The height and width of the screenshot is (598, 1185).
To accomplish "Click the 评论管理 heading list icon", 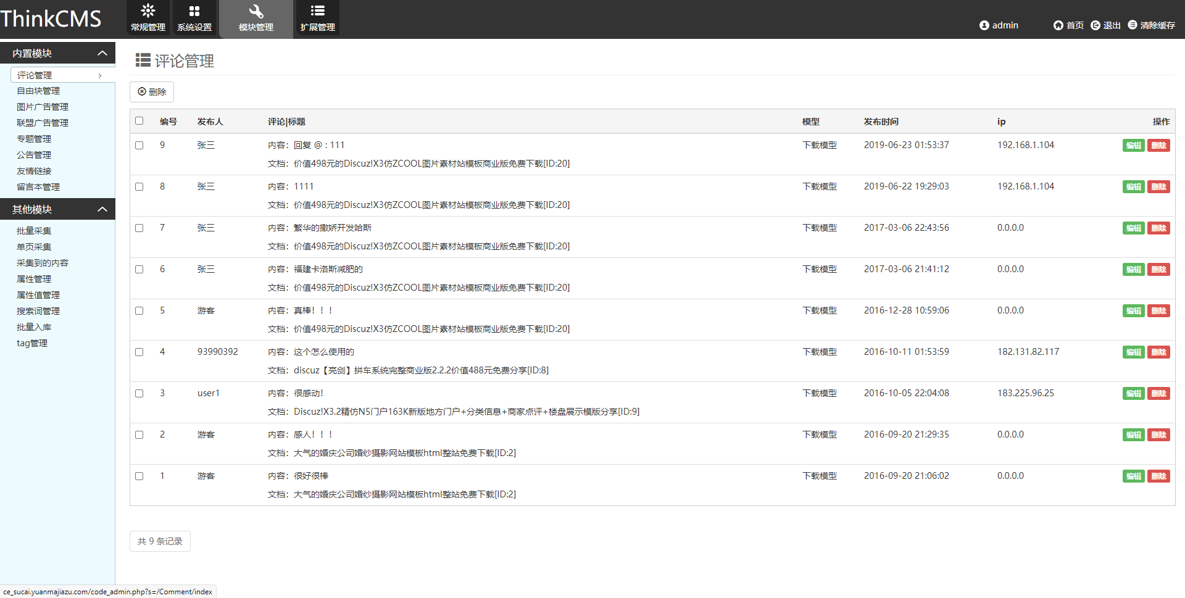I will tap(143, 60).
